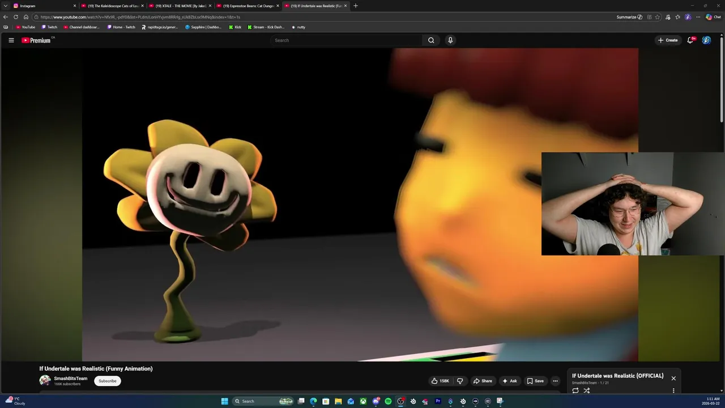Open Premiere Pro from the taskbar

pyautogui.click(x=438, y=401)
